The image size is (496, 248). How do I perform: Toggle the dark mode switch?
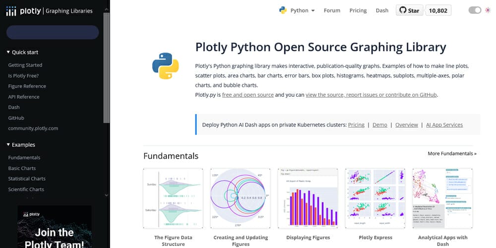tap(475, 10)
